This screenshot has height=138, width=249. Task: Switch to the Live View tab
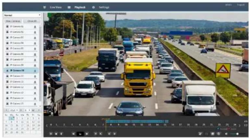click(x=56, y=7)
